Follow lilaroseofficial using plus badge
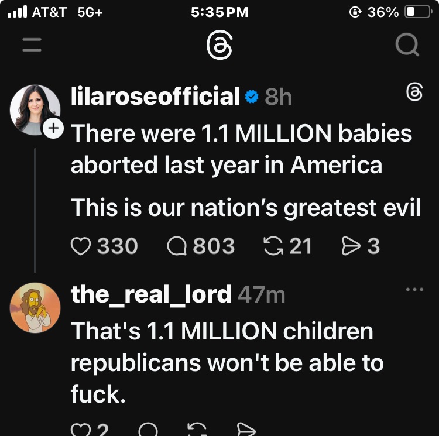439x436 pixels. [x=54, y=128]
